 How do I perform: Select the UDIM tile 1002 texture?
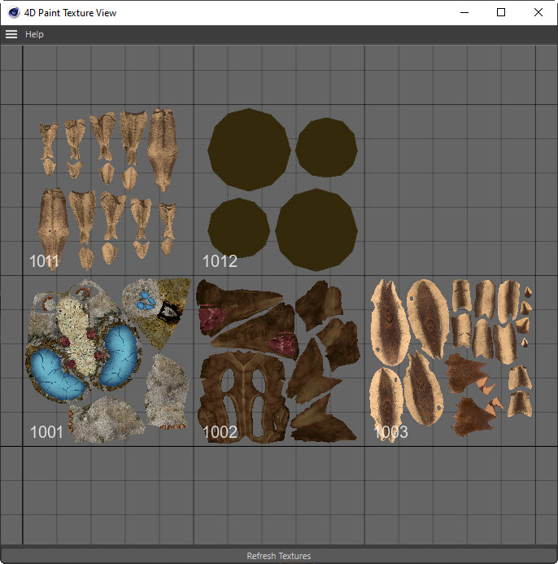click(279, 361)
